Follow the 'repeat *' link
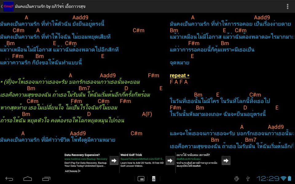295x184 pixels. [179, 75]
